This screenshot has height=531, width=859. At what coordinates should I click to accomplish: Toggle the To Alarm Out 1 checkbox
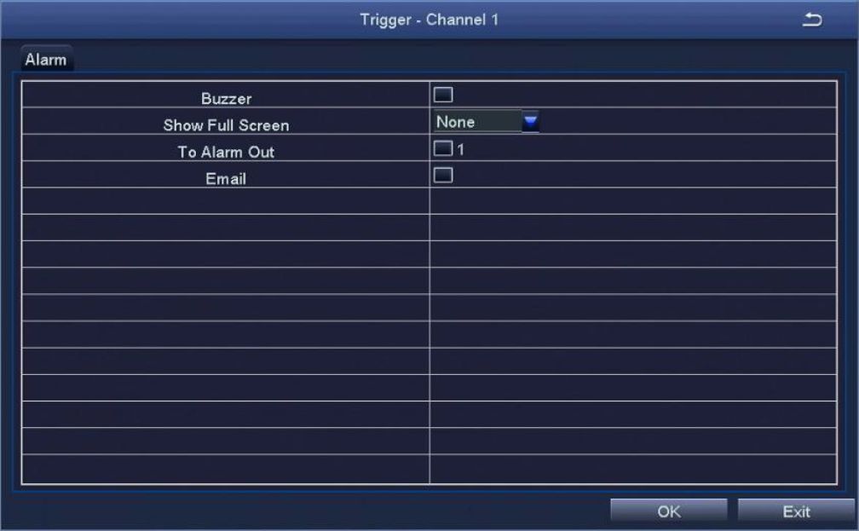tap(442, 148)
